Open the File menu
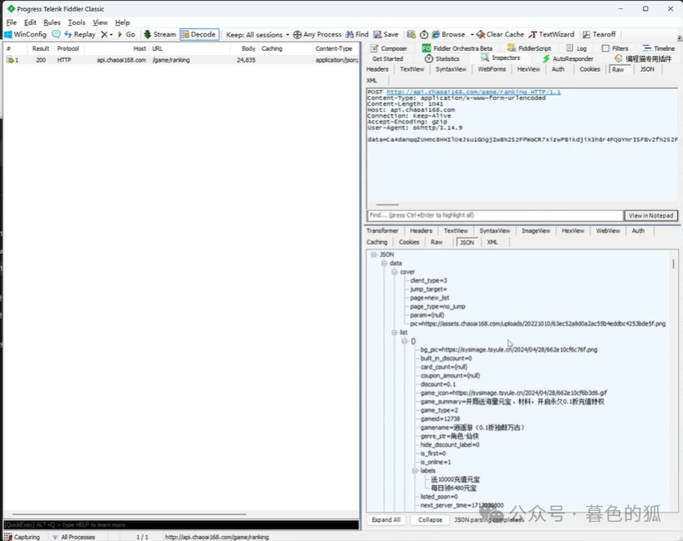The image size is (683, 541). coord(12,23)
